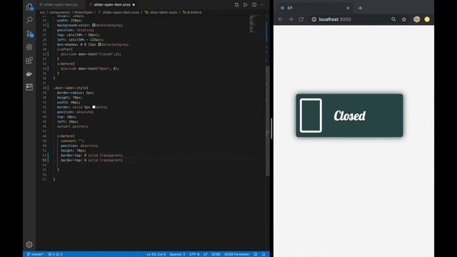Change end of line via LF
The image size is (457, 257).
205,254
